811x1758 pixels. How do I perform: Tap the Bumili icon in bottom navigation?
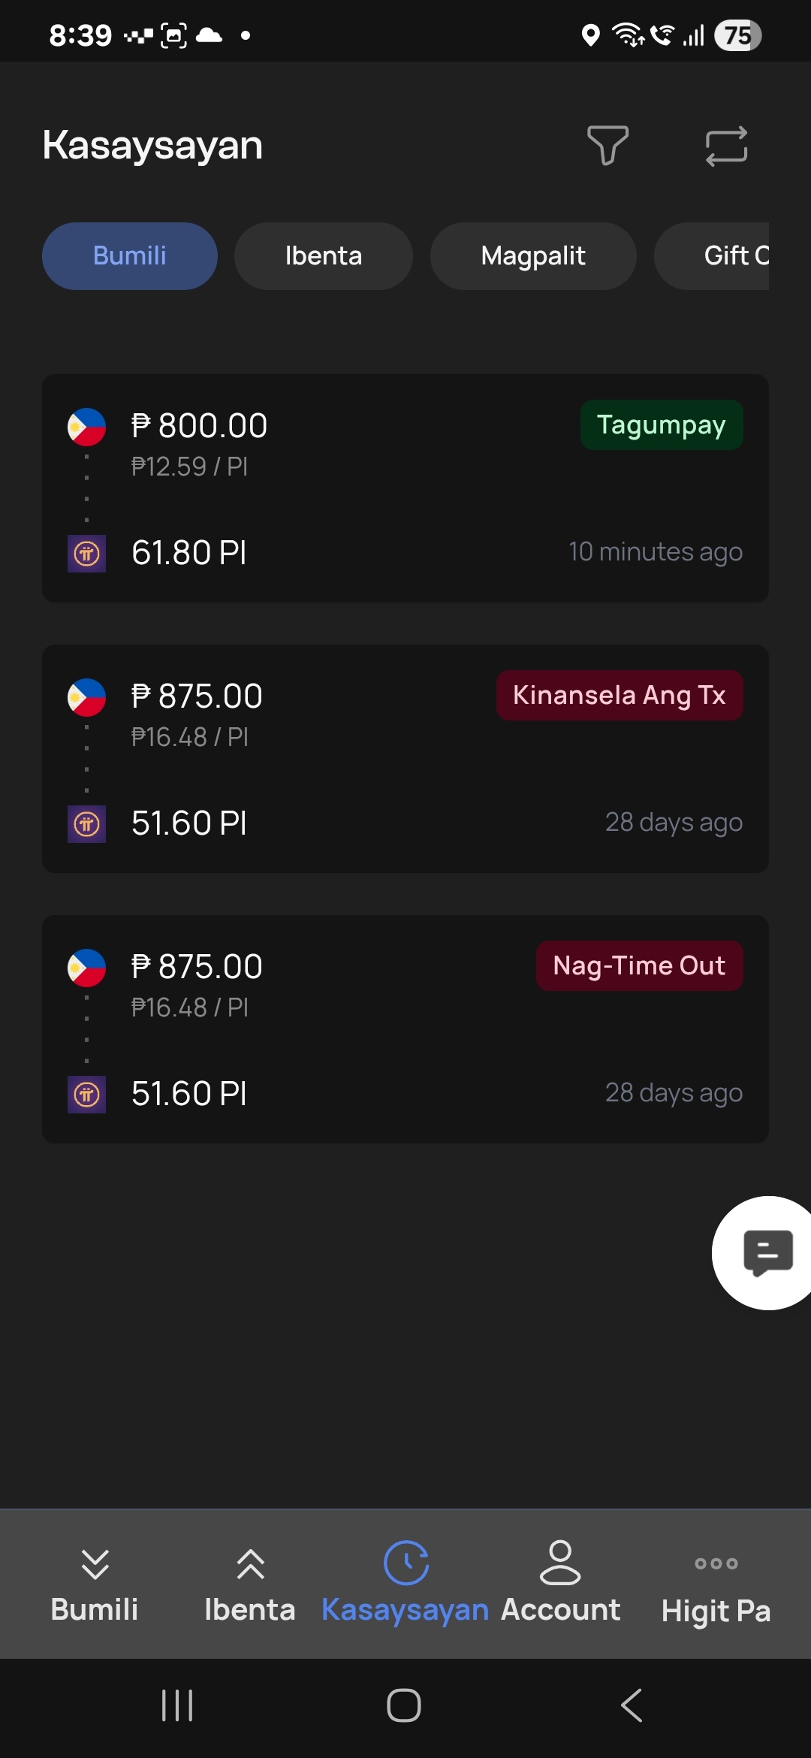pyautogui.click(x=95, y=1565)
